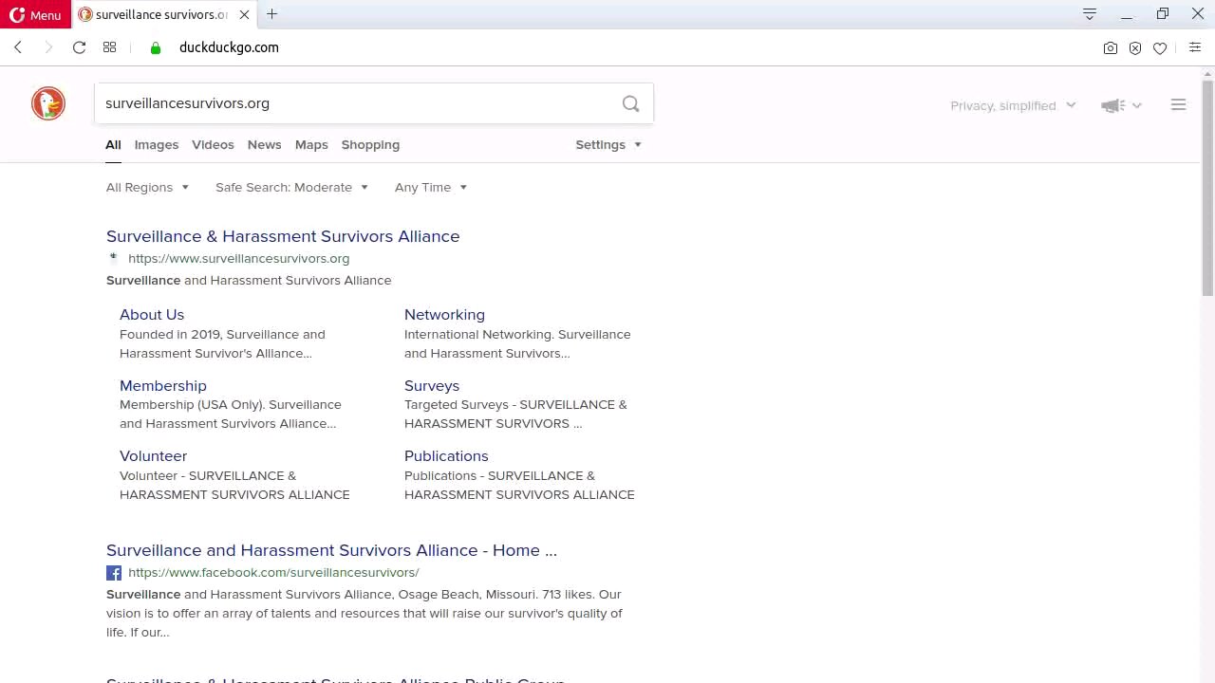Open the Facebook Home result title
The height and width of the screenshot is (683, 1215).
pos(331,550)
